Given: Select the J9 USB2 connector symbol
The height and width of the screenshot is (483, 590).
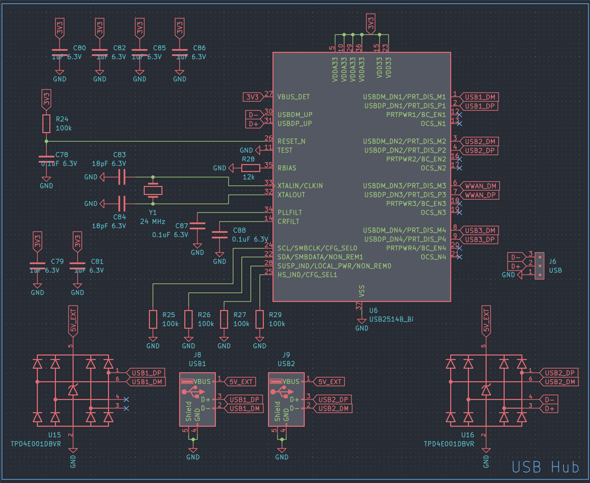Looking at the screenshot, I should [x=286, y=400].
